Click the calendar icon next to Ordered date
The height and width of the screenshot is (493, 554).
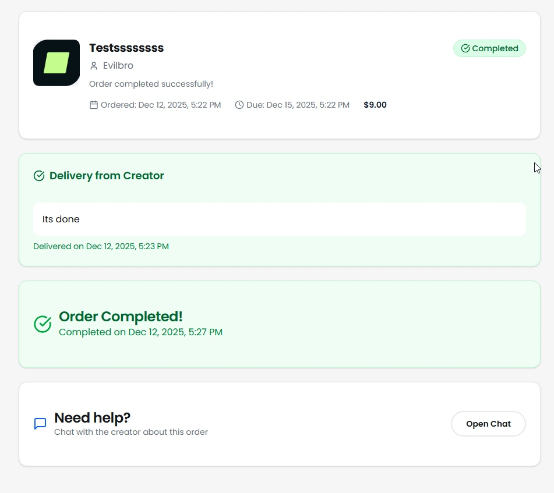[94, 105]
